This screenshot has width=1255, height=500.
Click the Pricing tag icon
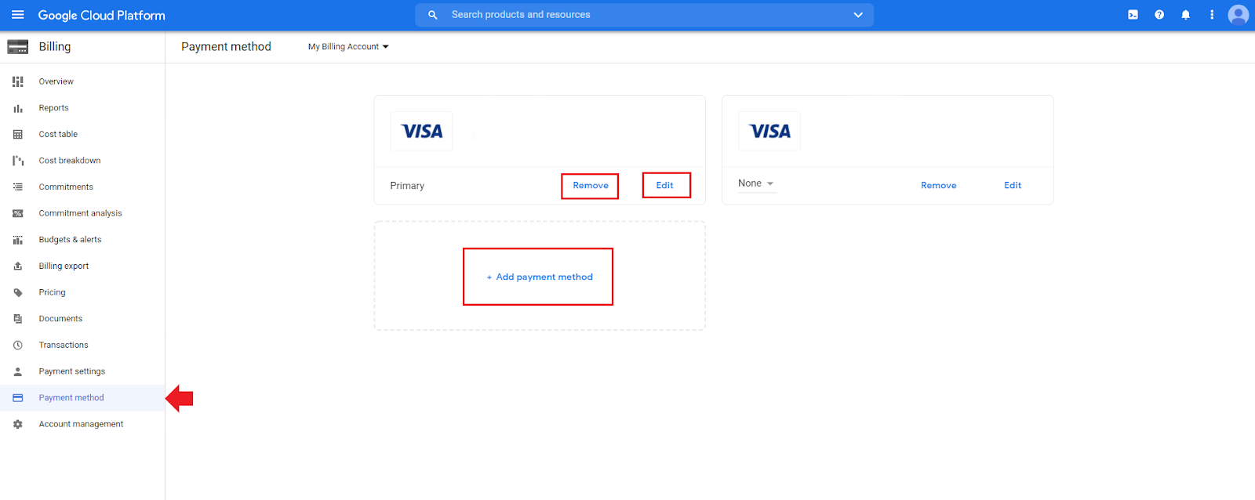[x=18, y=292]
